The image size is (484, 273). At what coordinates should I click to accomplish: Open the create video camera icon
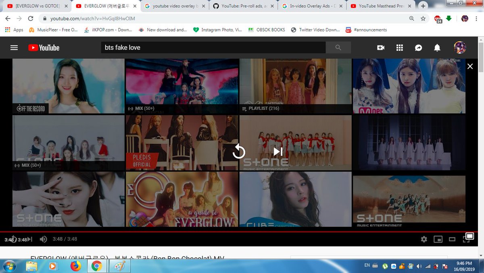pos(380,48)
